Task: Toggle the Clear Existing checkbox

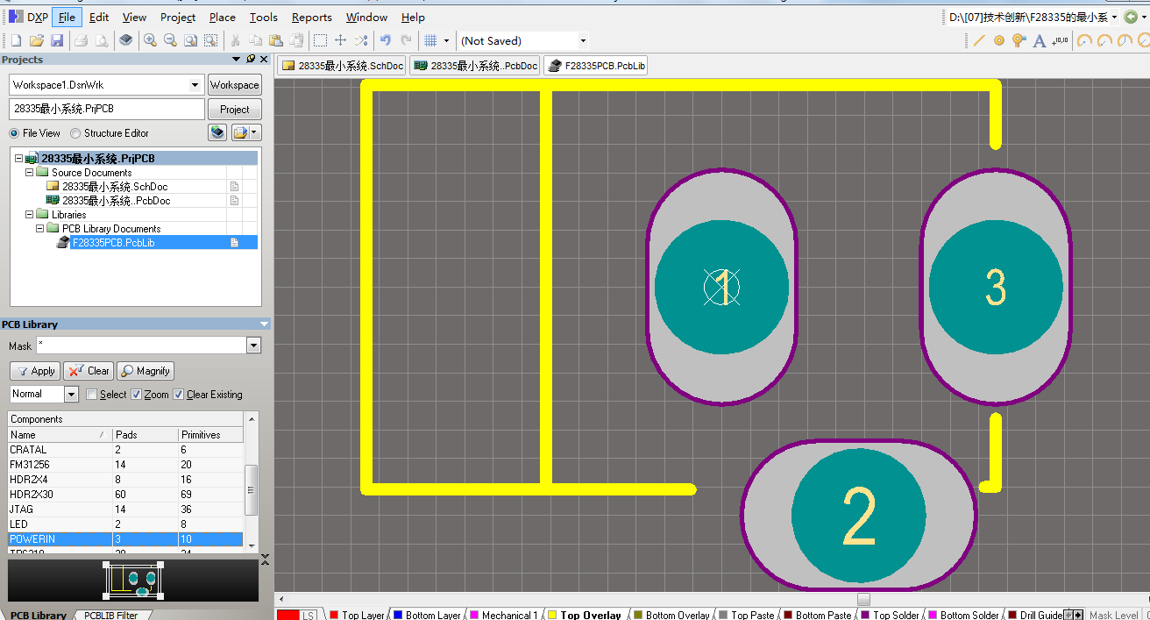Action: (179, 395)
